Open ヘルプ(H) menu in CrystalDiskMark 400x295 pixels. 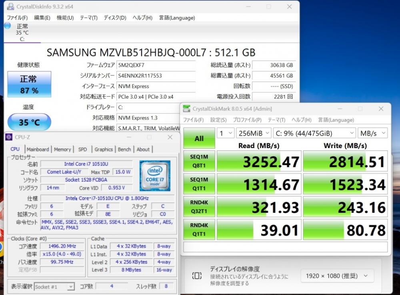pyautogui.click(x=302, y=120)
